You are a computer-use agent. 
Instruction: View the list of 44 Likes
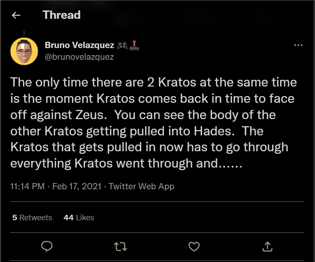pyautogui.click(x=79, y=217)
